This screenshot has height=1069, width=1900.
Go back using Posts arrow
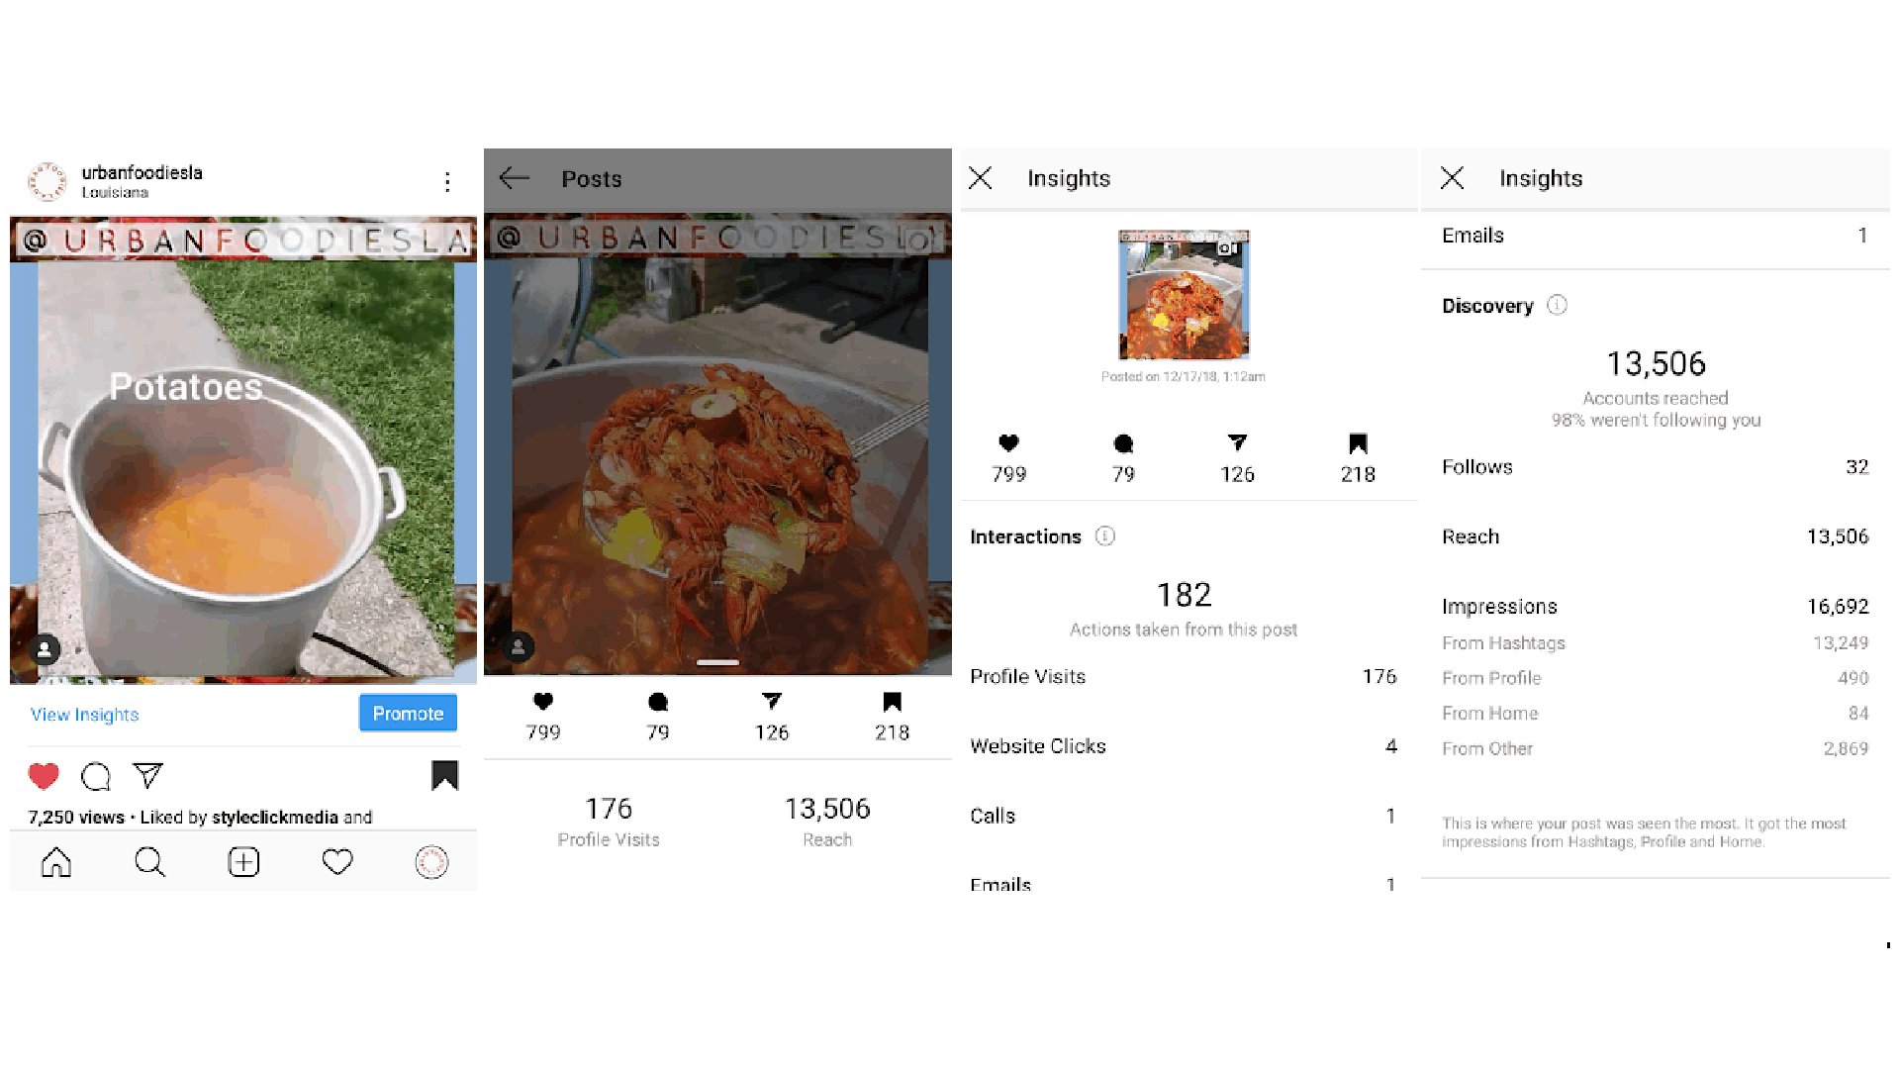click(515, 178)
